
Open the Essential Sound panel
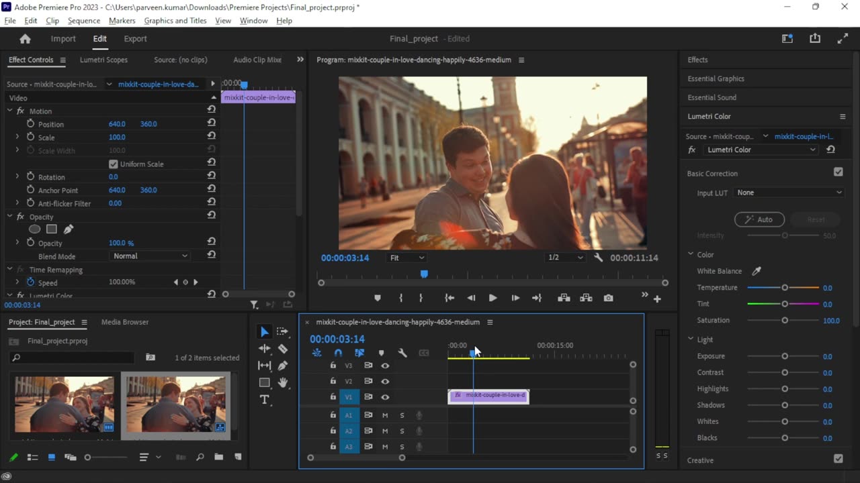(x=712, y=97)
